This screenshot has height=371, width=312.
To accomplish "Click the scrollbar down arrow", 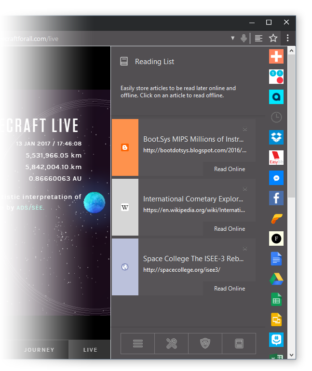I will click(x=291, y=355).
